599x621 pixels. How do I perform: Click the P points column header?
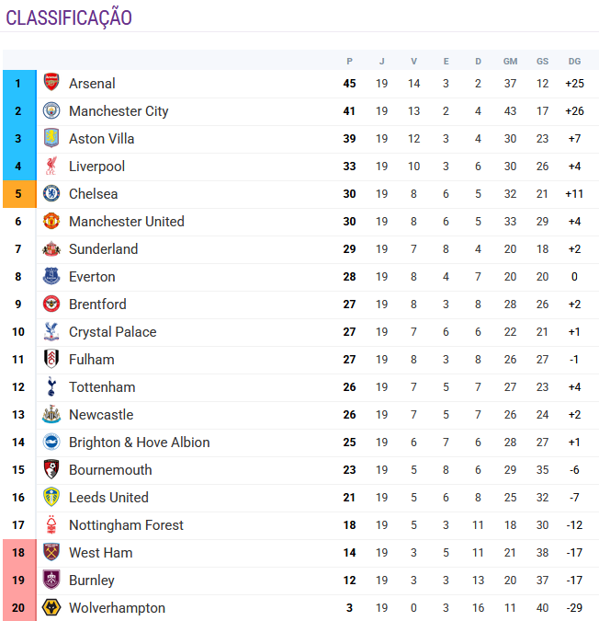[x=349, y=62]
